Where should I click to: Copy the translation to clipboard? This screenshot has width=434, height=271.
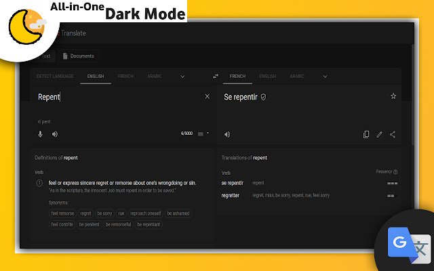coord(366,134)
